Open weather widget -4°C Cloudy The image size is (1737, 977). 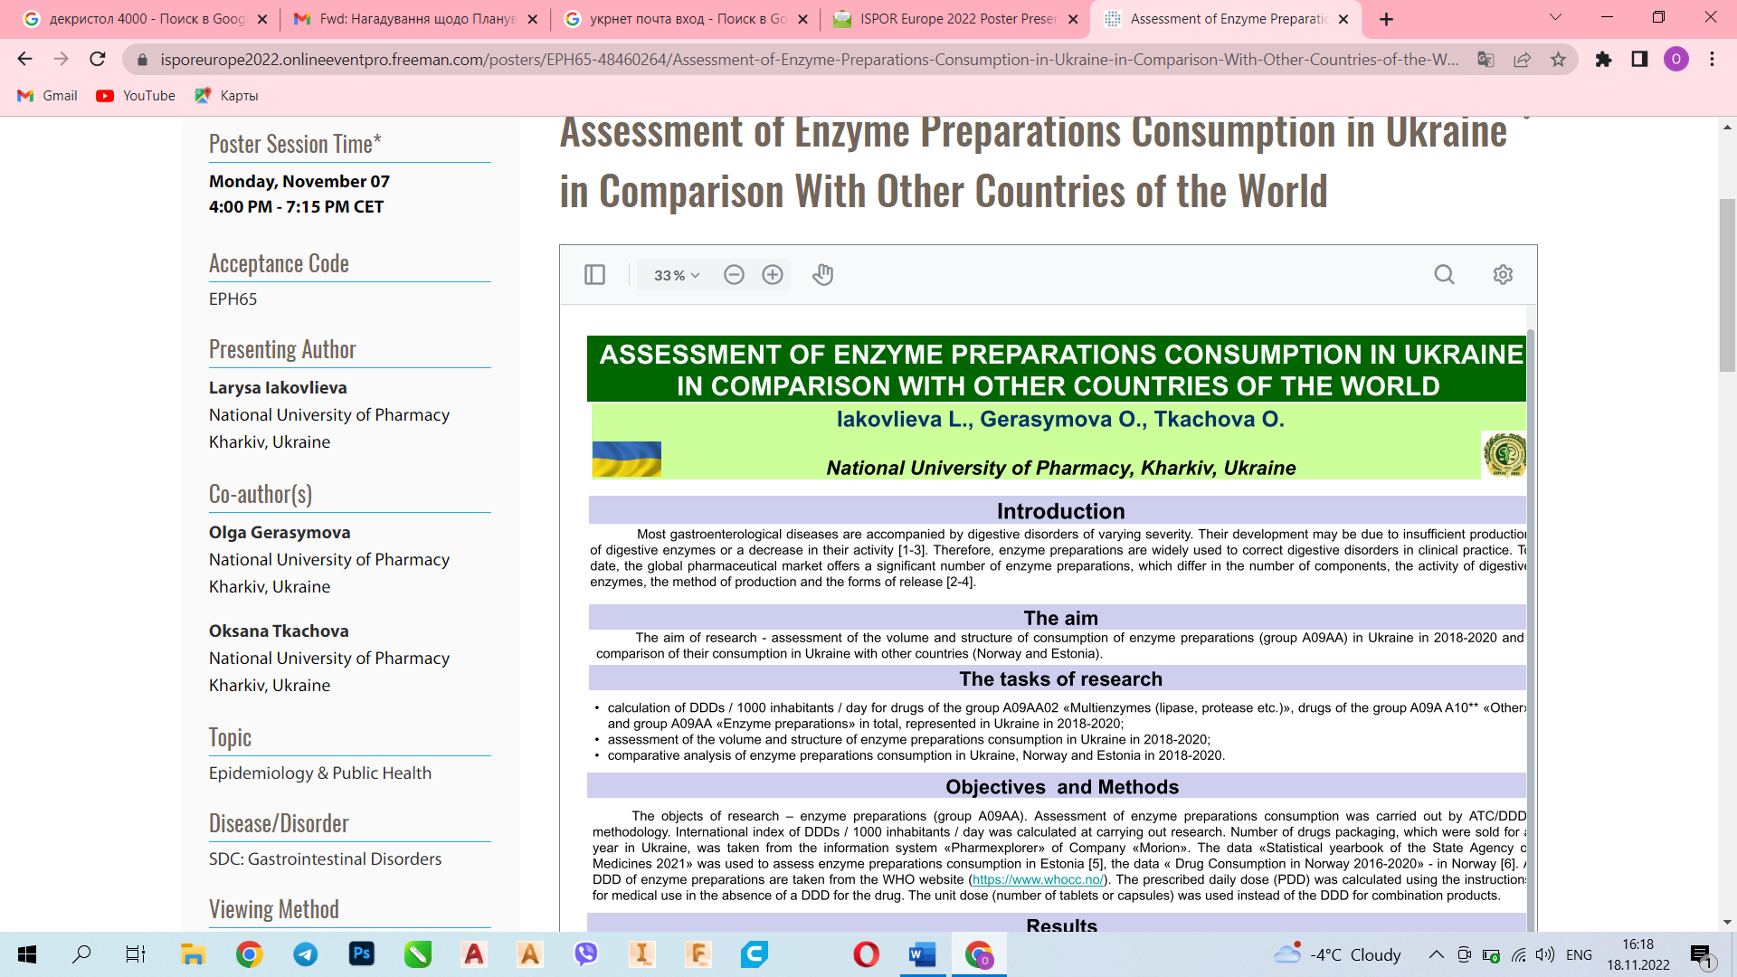[1337, 954]
